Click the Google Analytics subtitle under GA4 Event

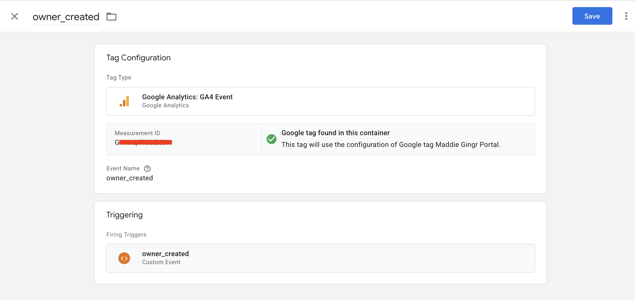[165, 105]
